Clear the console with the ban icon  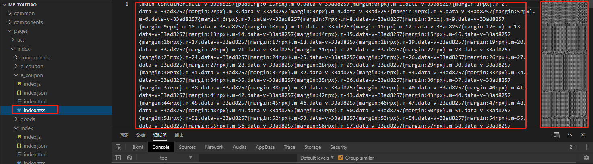click(129, 158)
